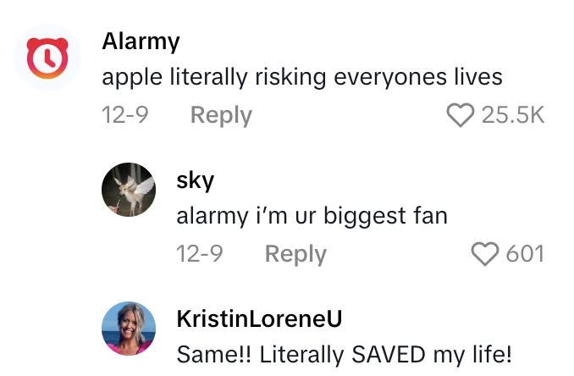Click the word "fan" in sky's reply
The width and height of the screenshot is (574, 376).
pos(429,216)
